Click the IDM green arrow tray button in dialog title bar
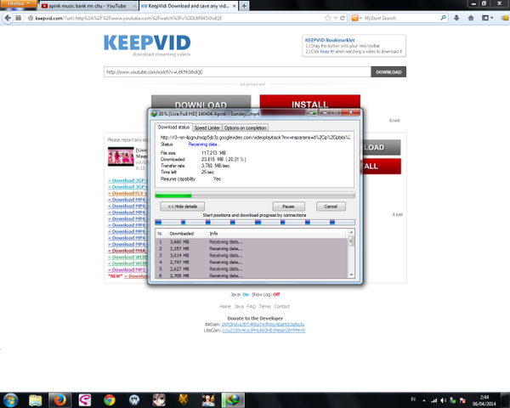 coord(312,112)
